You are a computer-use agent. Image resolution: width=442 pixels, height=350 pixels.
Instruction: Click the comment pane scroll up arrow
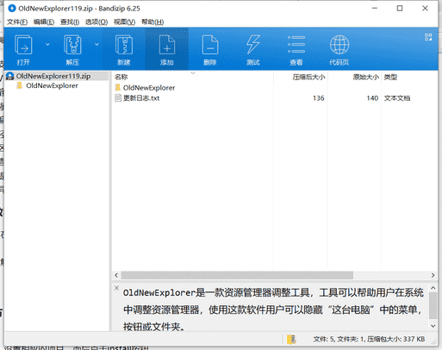(433, 288)
